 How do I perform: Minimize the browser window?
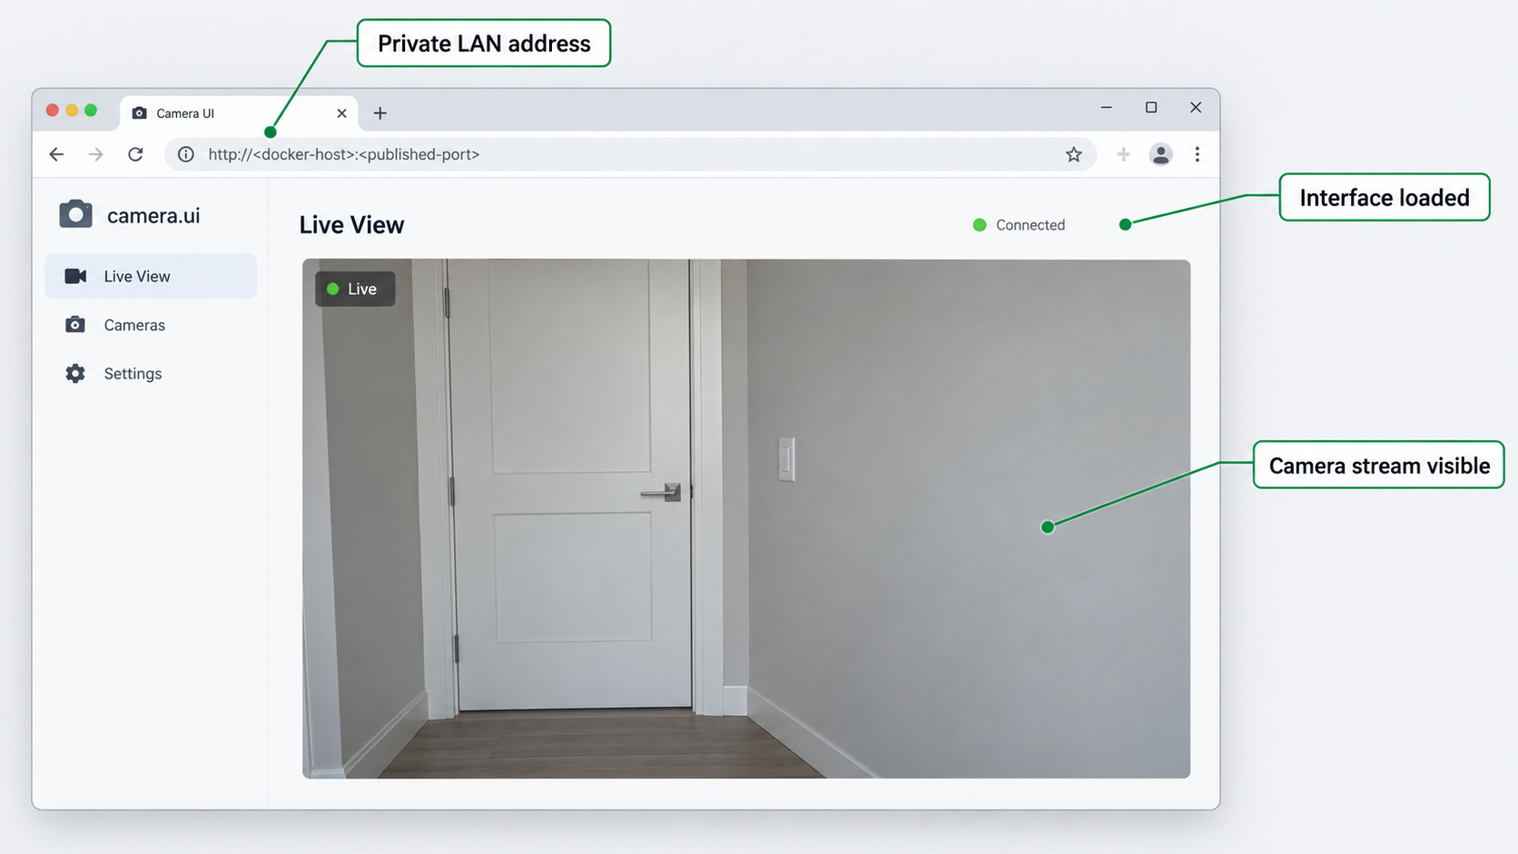[x=1106, y=107]
